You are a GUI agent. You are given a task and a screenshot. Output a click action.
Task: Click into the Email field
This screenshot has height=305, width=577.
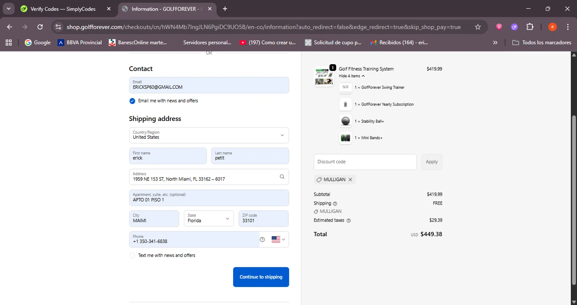pyautogui.click(x=209, y=85)
